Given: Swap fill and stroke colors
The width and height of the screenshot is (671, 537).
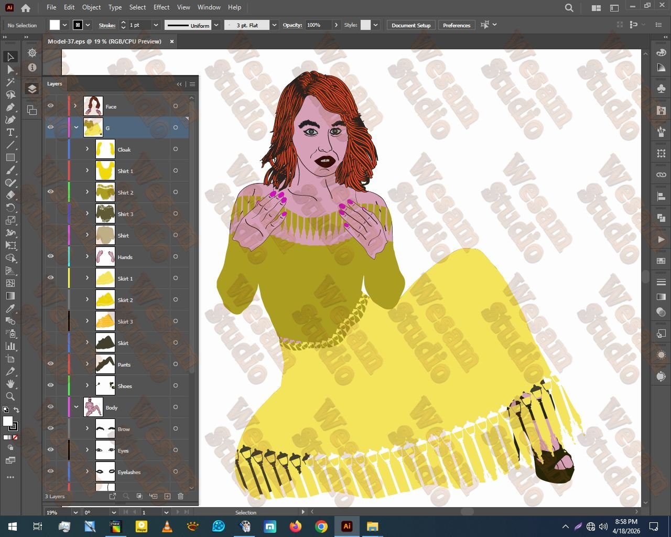Looking at the screenshot, I should click(x=16, y=410).
